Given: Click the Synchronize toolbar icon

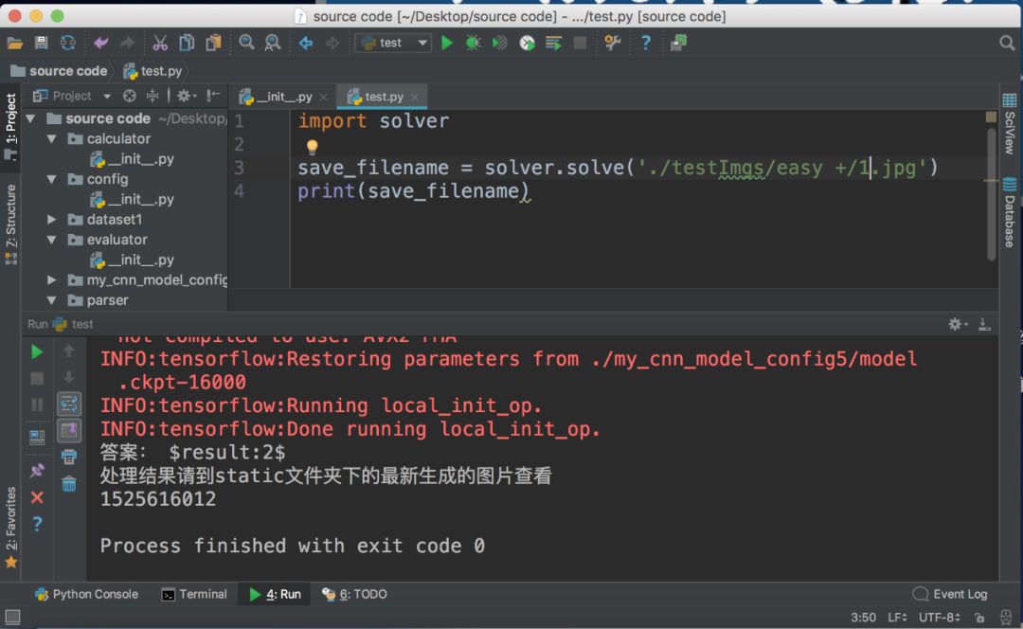Looking at the screenshot, I should (68, 43).
